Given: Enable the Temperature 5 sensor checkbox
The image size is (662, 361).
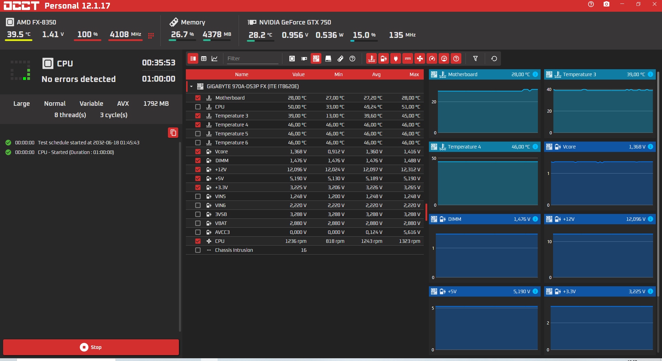Looking at the screenshot, I should pyautogui.click(x=198, y=134).
